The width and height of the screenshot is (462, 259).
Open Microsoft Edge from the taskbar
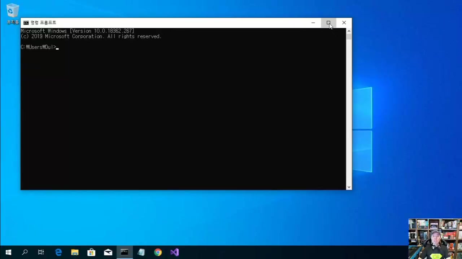[x=58, y=252]
